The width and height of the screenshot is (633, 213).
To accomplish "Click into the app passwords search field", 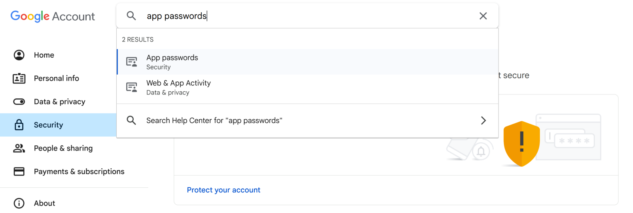I will [x=301, y=16].
